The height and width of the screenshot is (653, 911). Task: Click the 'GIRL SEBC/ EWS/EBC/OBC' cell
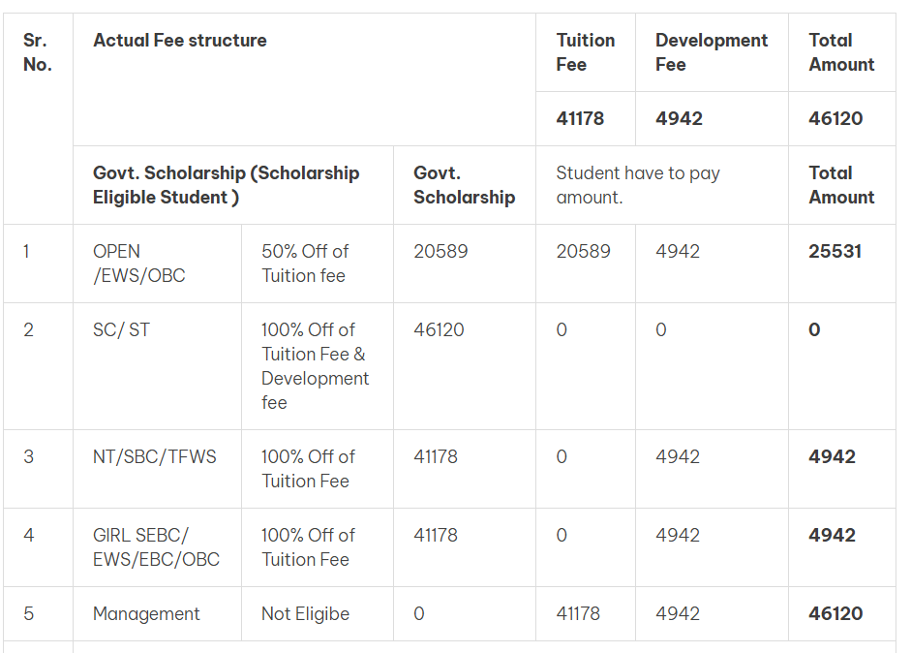tap(156, 547)
